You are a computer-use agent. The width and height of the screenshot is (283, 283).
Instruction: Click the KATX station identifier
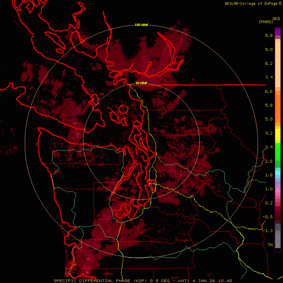coord(184,281)
